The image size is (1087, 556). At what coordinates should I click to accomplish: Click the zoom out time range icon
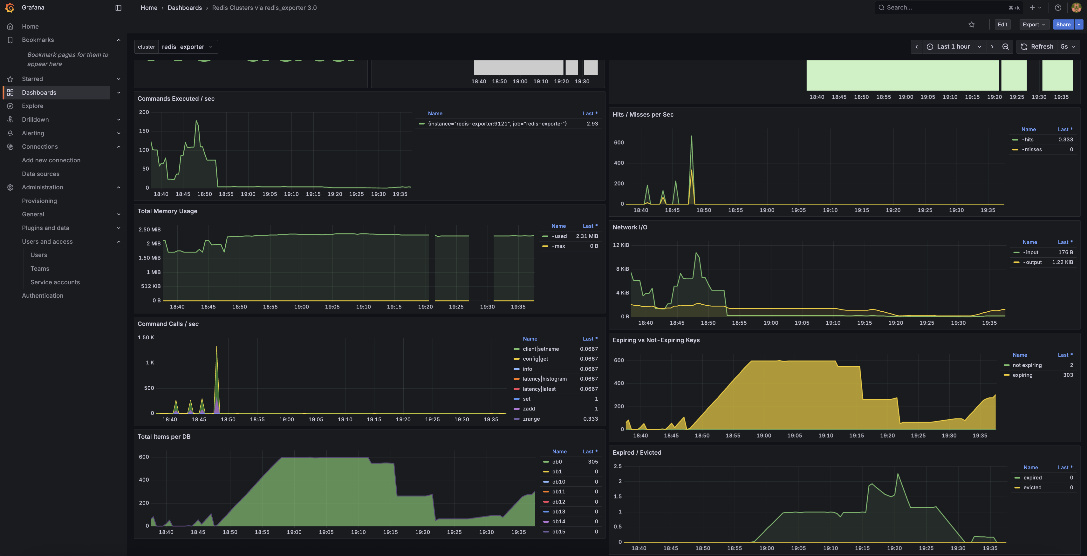(1006, 47)
